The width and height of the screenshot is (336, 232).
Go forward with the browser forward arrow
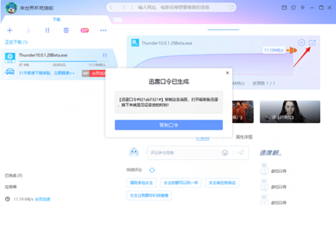coord(123,8)
